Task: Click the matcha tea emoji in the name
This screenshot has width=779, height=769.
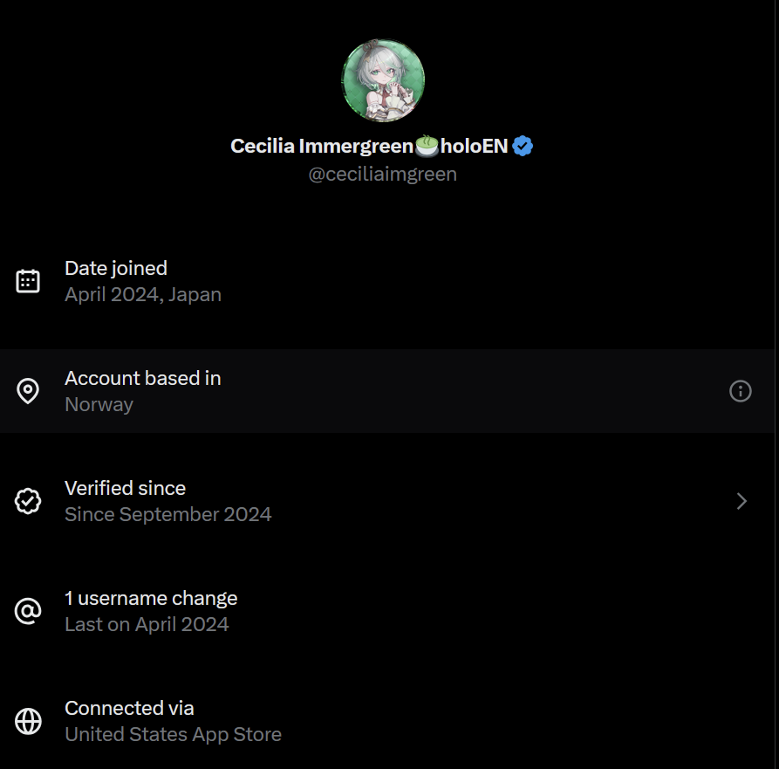Action: [427, 146]
